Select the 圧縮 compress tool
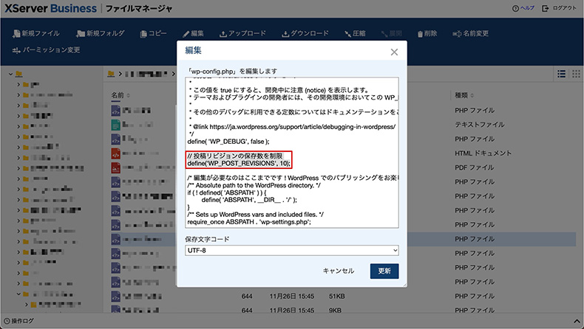This screenshot has width=584, height=329. click(x=355, y=33)
